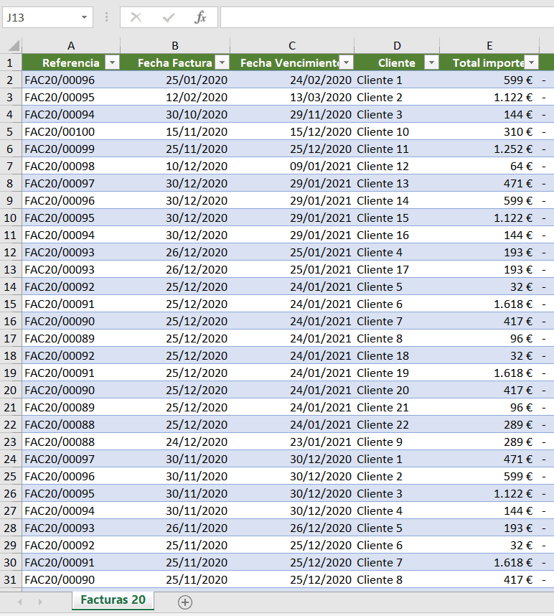554x616 pixels.
Task: Open the Cliente column filter dropdown
Action: 431,62
